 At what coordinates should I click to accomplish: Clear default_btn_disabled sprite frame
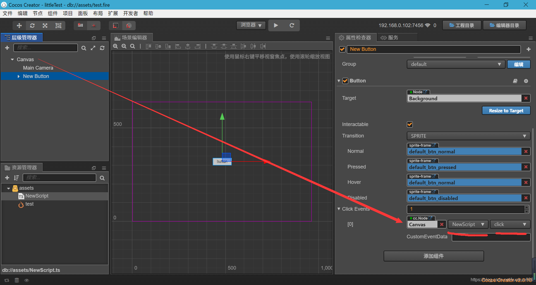click(526, 198)
